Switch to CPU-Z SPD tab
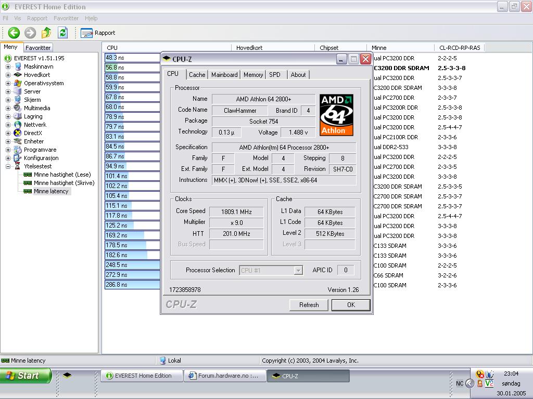This screenshot has height=399, width=533. pyautogui.click(x=275, y=75)
